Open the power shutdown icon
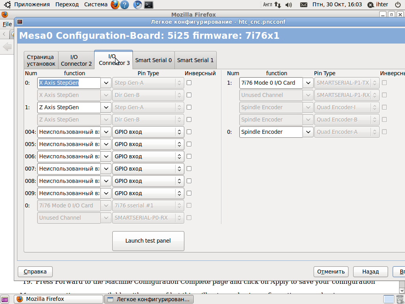The width and height of the screenshot is (405, 304). [398, 5]
